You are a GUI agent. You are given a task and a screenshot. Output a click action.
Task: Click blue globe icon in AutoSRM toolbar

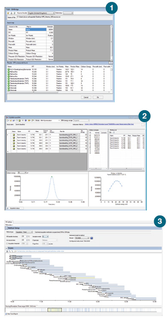(26, 120)
